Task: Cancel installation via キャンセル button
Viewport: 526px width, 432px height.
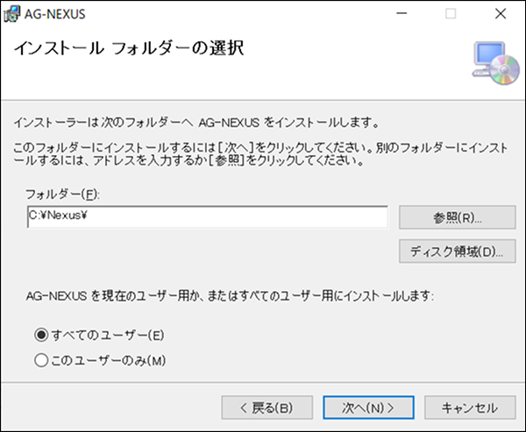Action: 470,407
